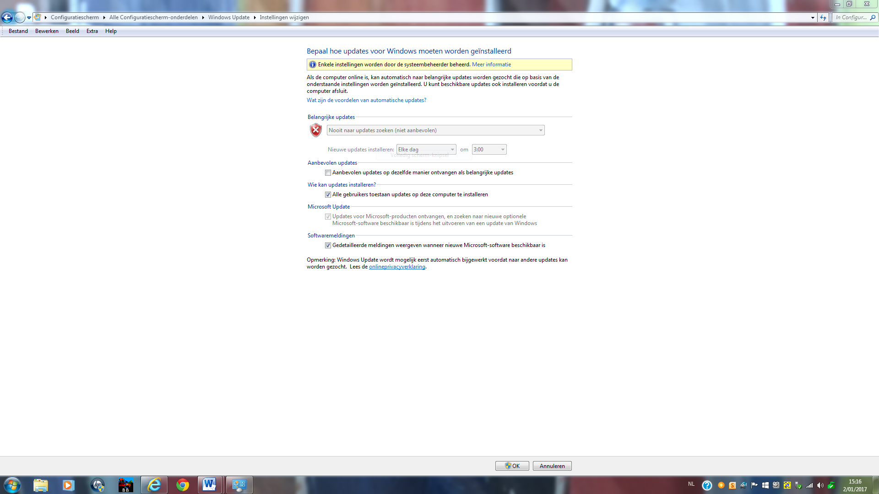The width and height of the screenshot is (879, 494).
Task: Enable recommended updates checkbox
Action: point(328,173)
